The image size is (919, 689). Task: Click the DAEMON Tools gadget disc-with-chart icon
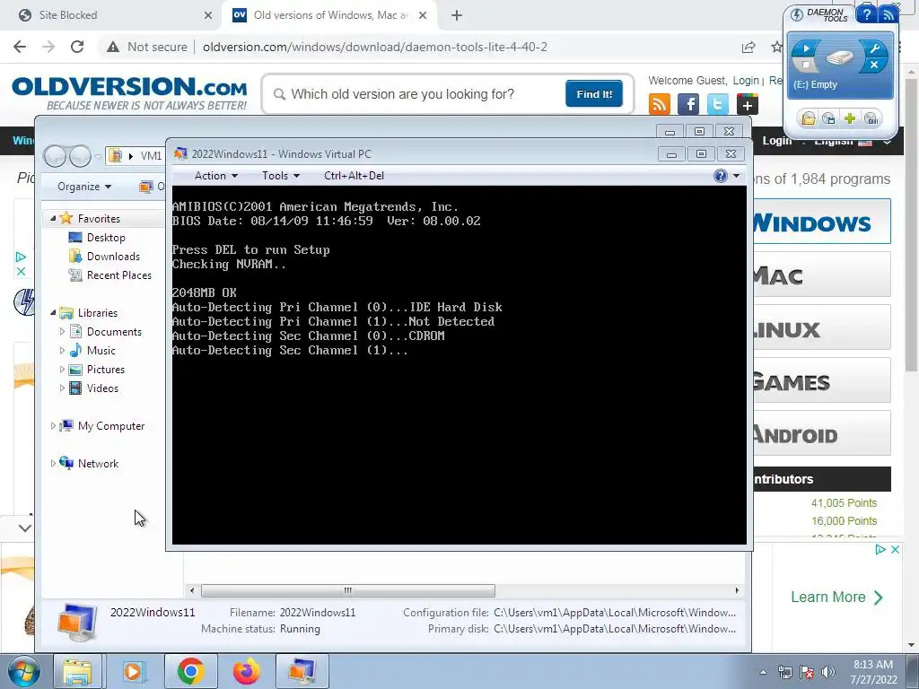pyautogui.click(x=871, y=119)
